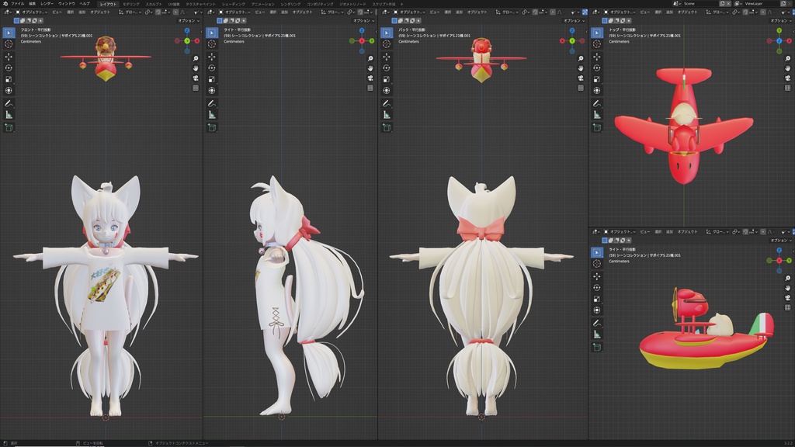The height and width of the screenshot is (447, 795).
Task: Click the Blender logo in the top menu bar
Action: pos(5,4)
